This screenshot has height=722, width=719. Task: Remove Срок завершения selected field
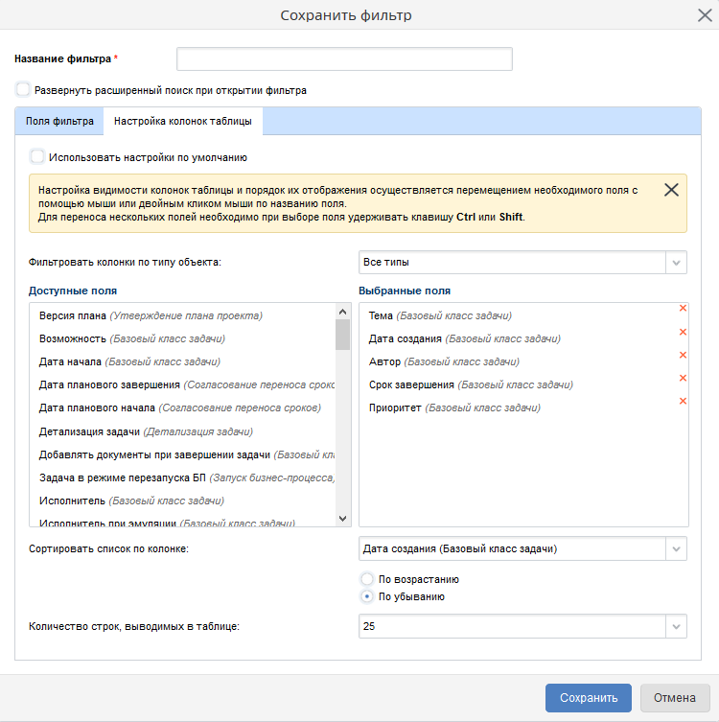pyautogui.click(x=683, y=378)
